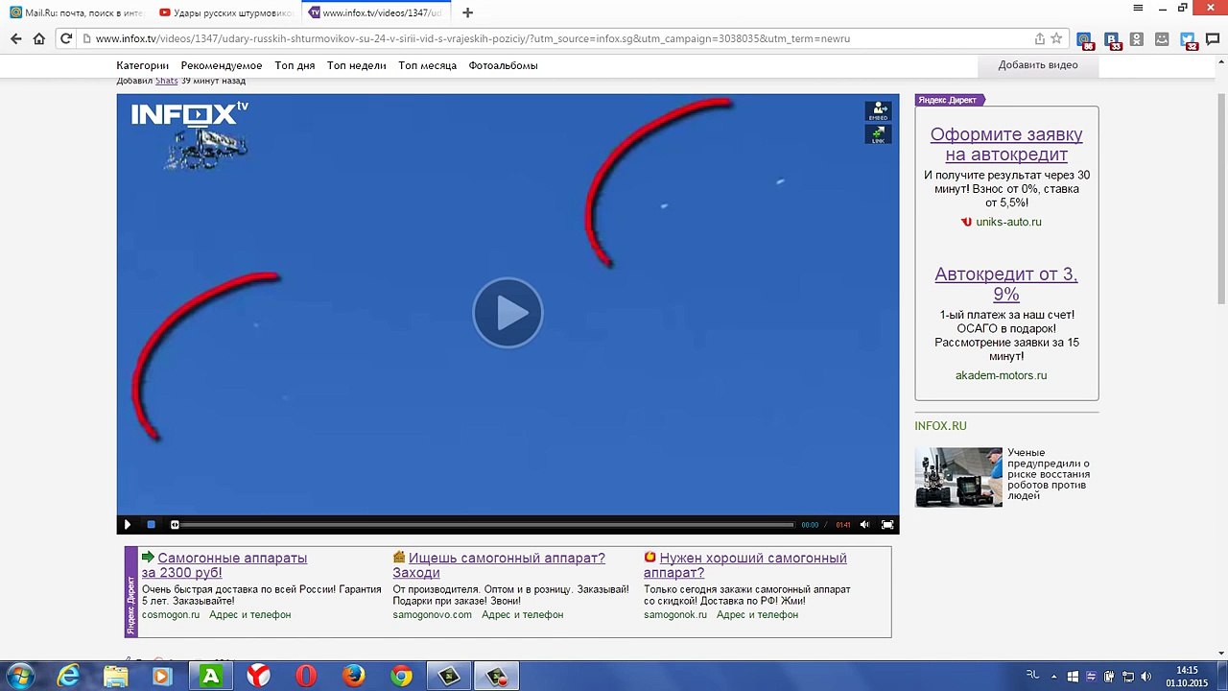Show hidden system tray icons

point(1054,677)
